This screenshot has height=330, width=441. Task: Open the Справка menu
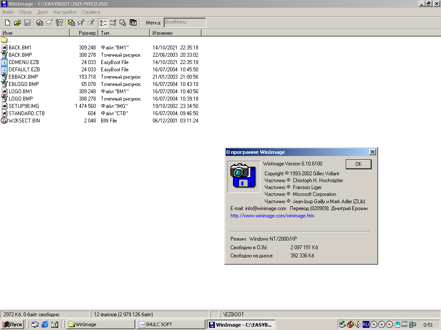(x=90, y=12)
